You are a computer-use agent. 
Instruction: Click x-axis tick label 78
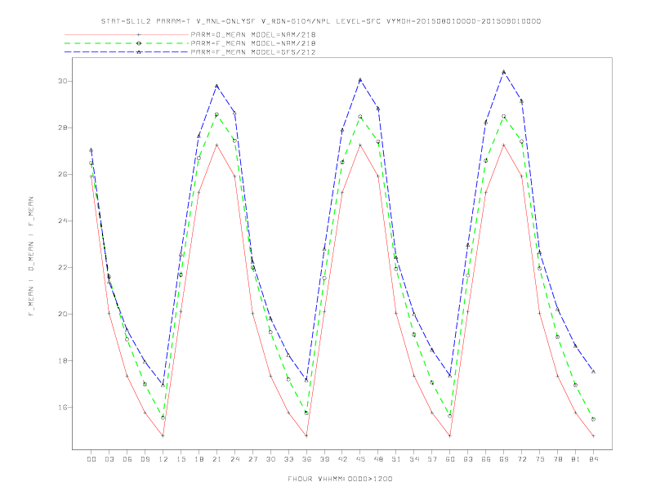pos(557,459)
